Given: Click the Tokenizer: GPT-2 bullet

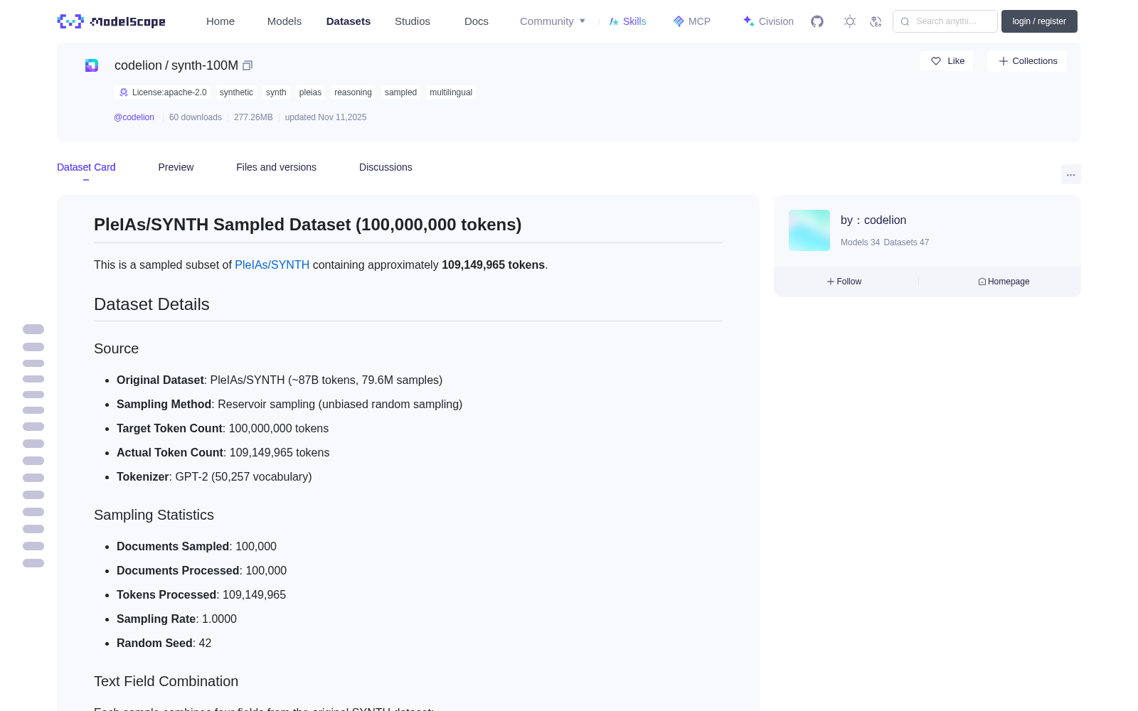Looking at the screenshot, I should [x=214, y=476].
